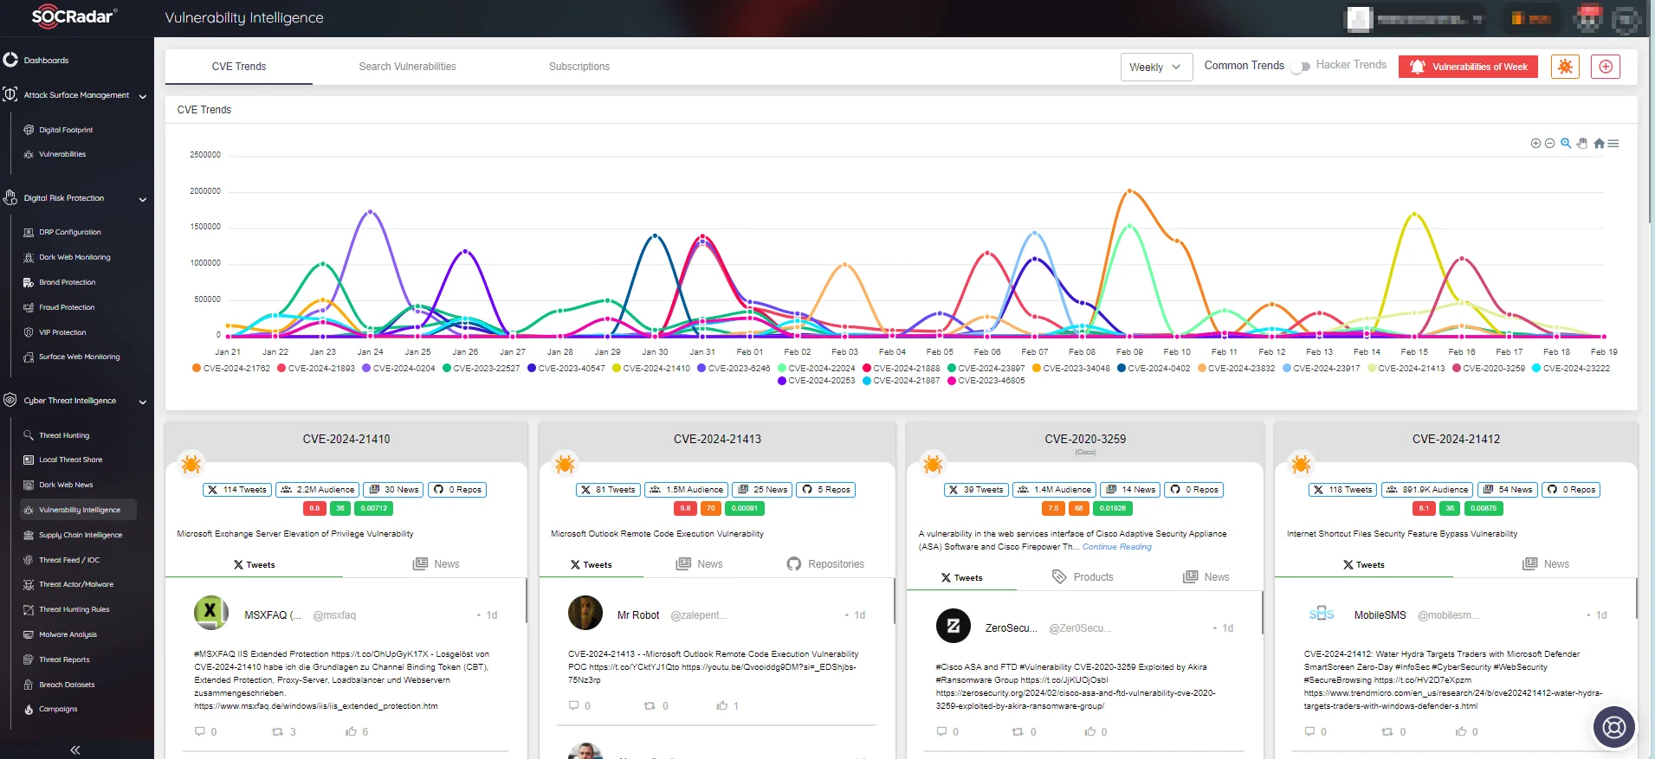Click the orange bug icon button in toolbar
Image resolution: width=1655 pixels, height=759 pixels.
[1565, 67]
